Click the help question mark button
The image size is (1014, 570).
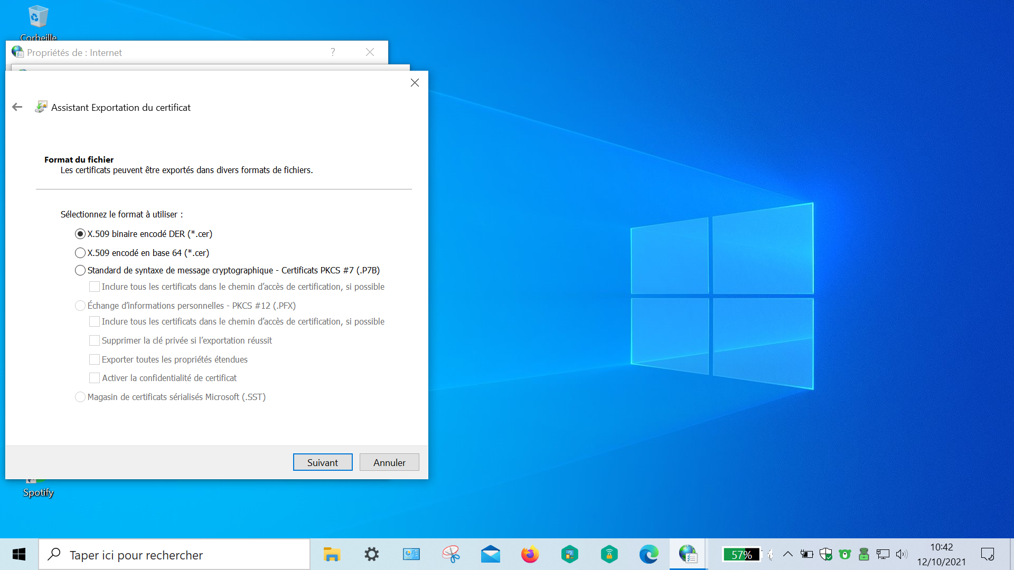tap(333, 52)
